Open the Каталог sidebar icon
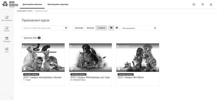 point(7,28)
